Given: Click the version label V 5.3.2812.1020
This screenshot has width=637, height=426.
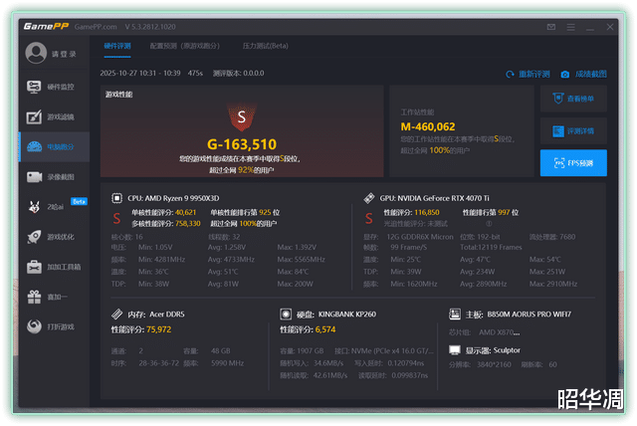Looking at the screenshot, I should (x=150, y=27).
